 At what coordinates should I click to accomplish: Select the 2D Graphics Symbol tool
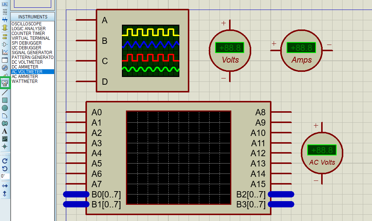pos(5,139)
